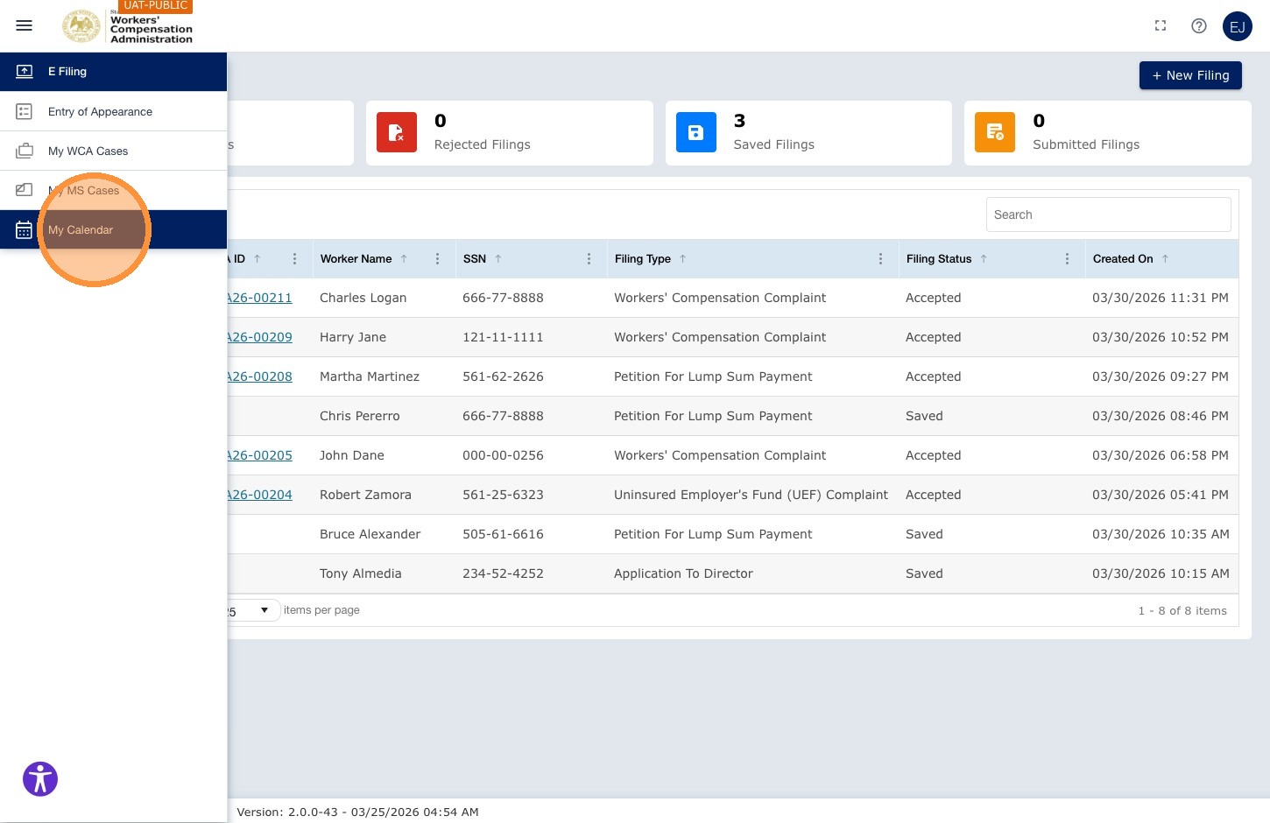Open the help question mark icon
Viewport: 1270px width, 823px height.
[1199, 25]
